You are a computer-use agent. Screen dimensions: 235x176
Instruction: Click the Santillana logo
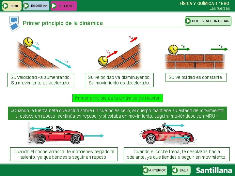tap(214, 170)
